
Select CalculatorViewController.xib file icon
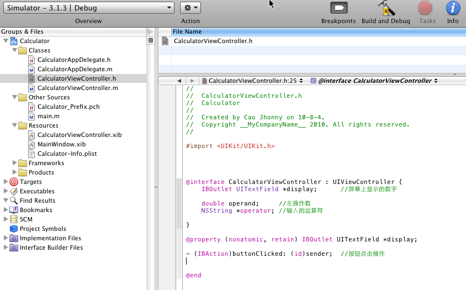(31, 135)
